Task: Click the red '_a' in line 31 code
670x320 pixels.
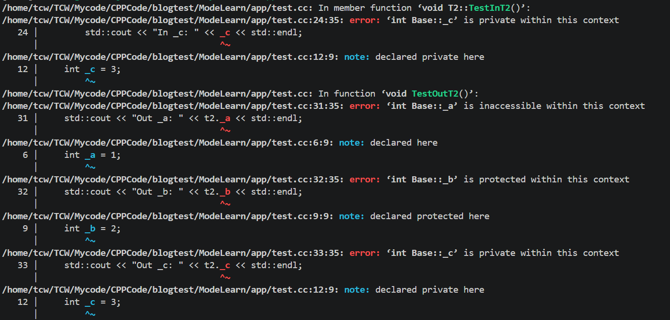Action: (x=225, y=118)
